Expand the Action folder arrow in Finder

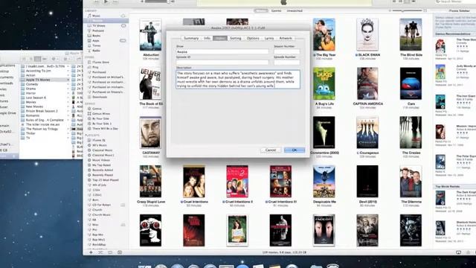click(68, 75)
